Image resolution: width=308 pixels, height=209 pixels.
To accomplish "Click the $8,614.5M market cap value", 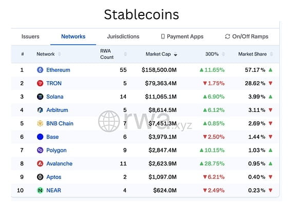I will [162, 110].
